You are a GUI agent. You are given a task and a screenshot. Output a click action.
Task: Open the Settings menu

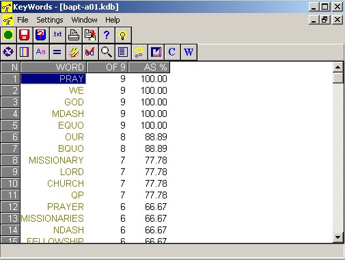(50, 20)
